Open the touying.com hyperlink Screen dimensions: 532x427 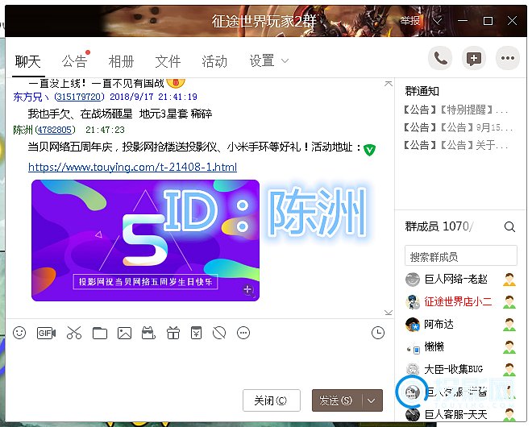tap(132, 168)
